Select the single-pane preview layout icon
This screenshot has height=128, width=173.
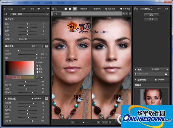(x=65, y=9)
